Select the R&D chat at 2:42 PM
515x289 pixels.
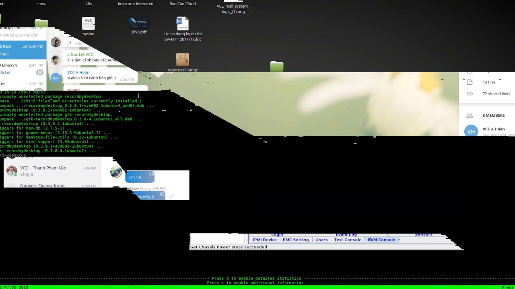pos(23,50)
